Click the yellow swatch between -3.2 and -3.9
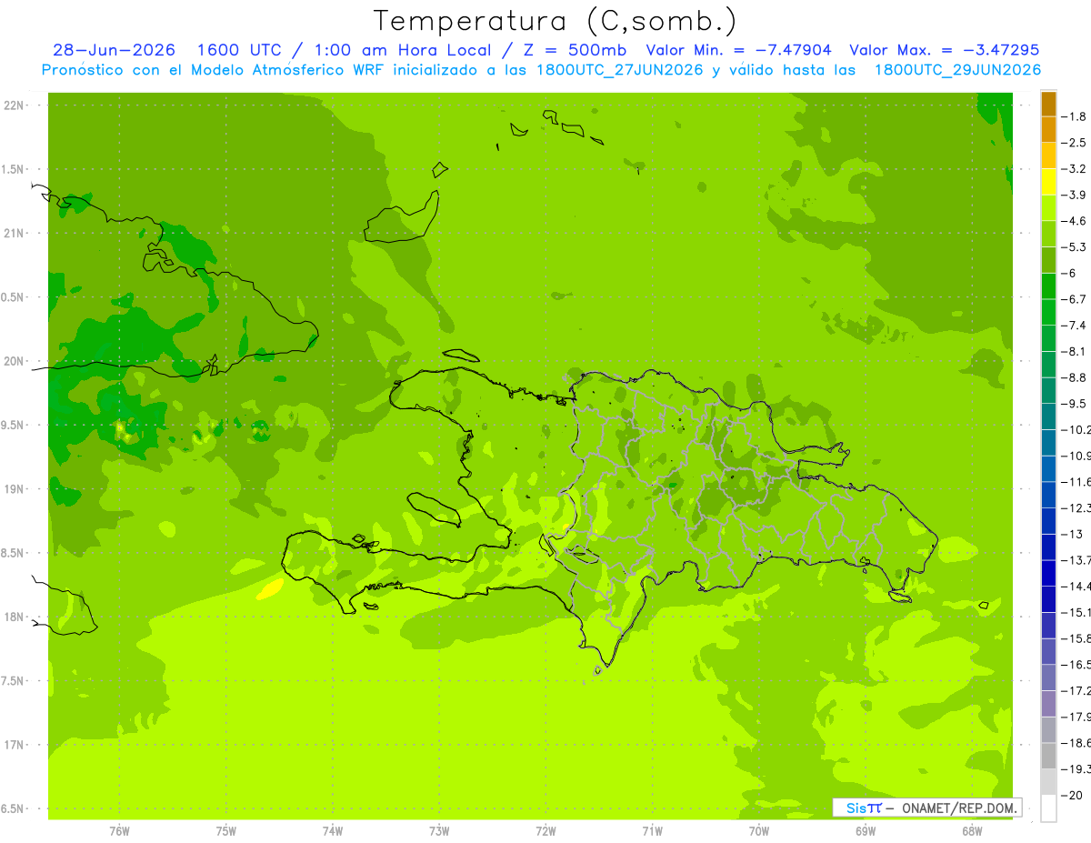This screenshot has width=1091, height=843. point(1048,182)
